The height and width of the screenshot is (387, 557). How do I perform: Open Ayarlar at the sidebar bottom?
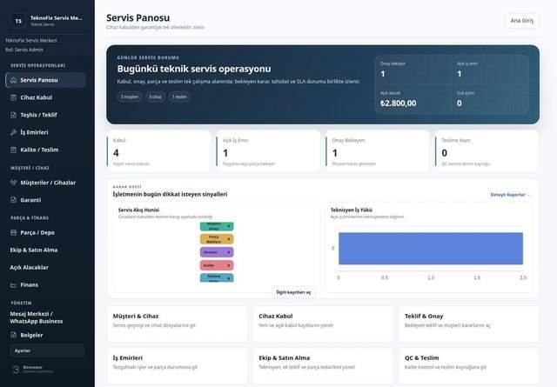47,350
